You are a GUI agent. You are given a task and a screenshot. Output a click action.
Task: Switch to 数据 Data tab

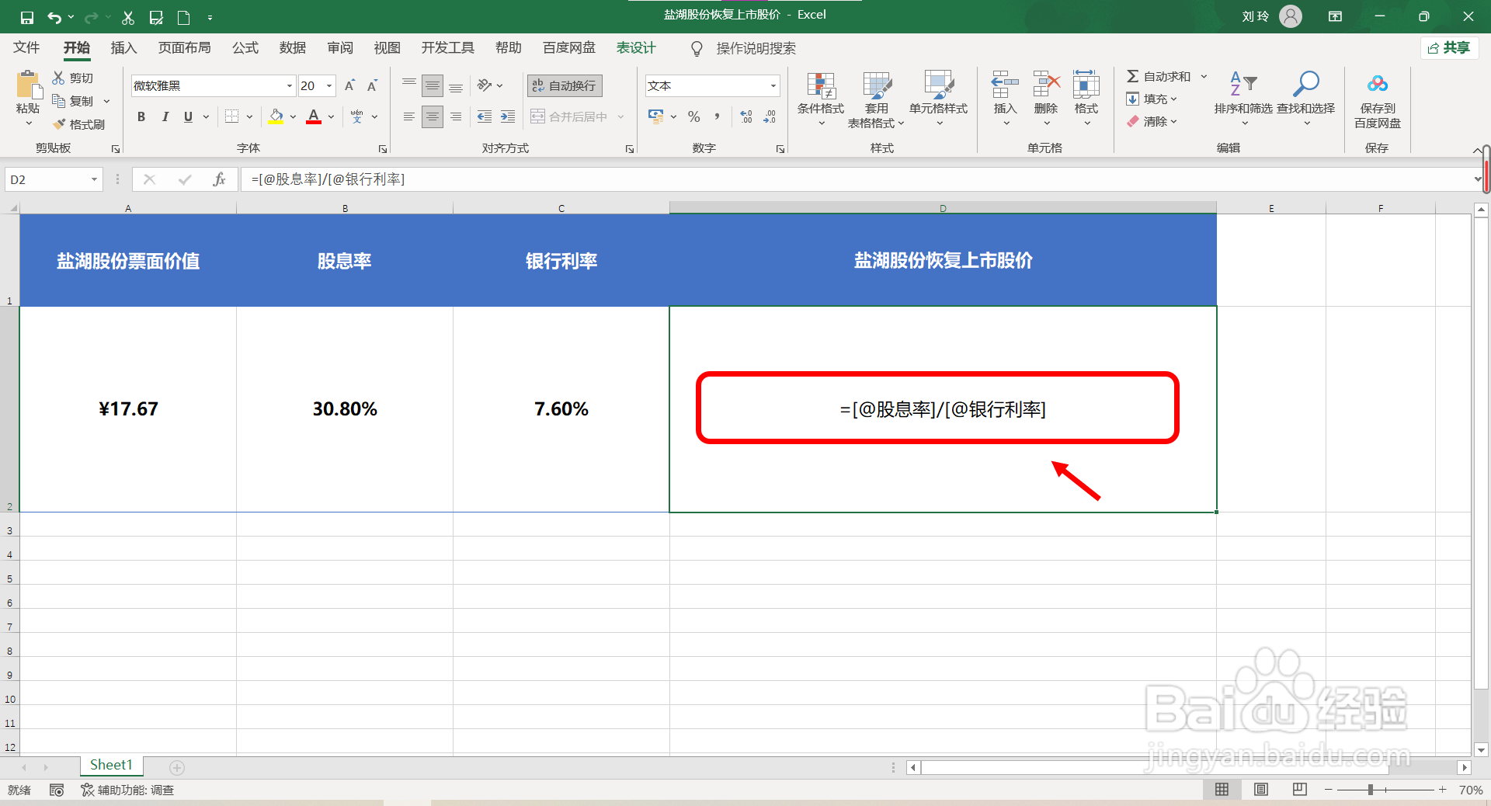(x=293, y=48)
